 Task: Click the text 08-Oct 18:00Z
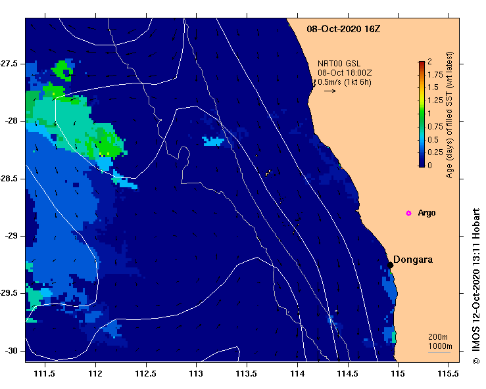(x=345, y=73)
